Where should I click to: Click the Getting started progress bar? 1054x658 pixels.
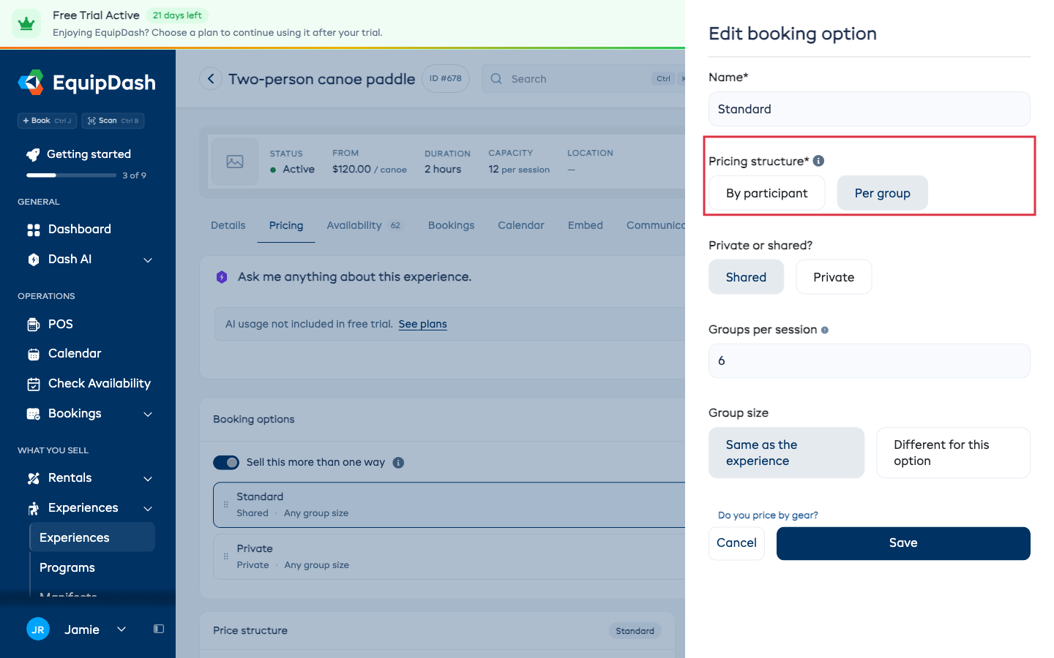pyautogui.click(x=71, y=175)
